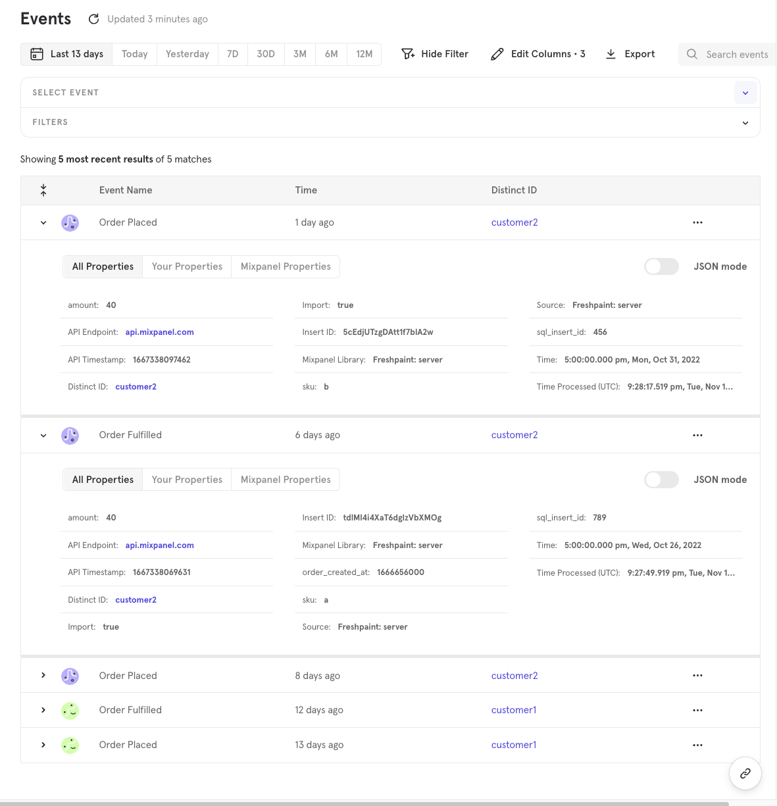This screenshot has height=806, width=777.
Task: Open customer2 link in 6 days ago row
Action: (x=514, y=435)
